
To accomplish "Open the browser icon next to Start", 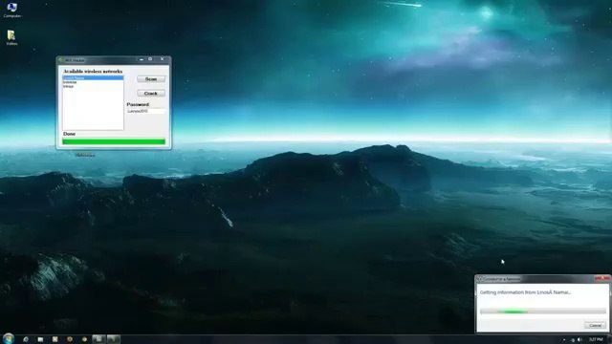I will coord(26,339).
